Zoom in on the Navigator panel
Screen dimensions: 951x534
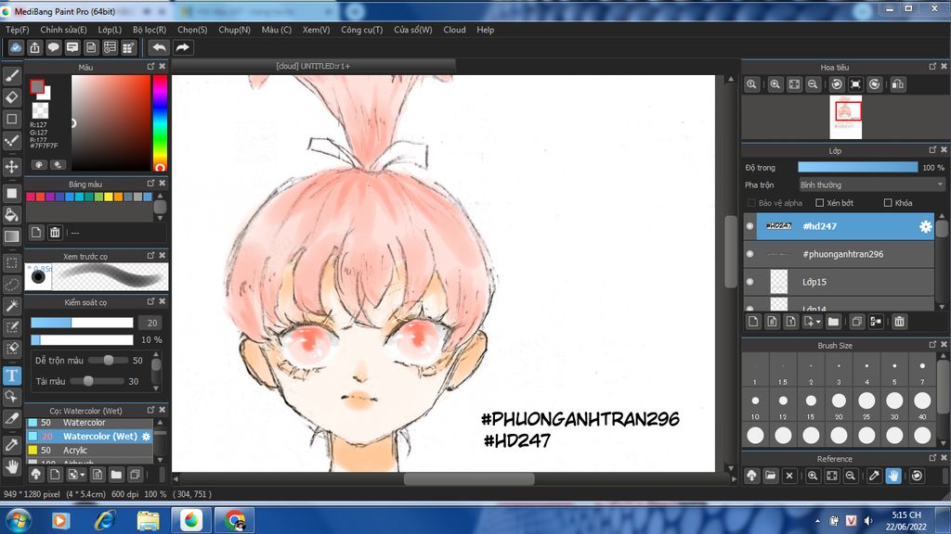pos(775,84)
